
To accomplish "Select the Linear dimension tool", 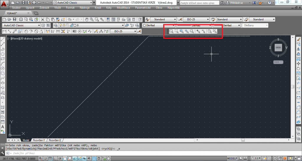I will (x=4, y=31).
